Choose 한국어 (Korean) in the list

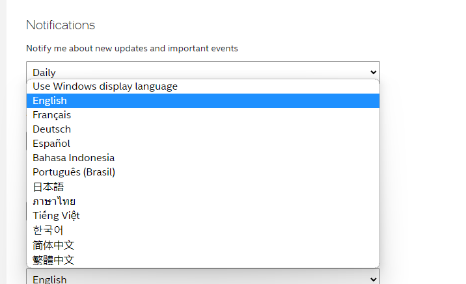click(x=48, y=230)
